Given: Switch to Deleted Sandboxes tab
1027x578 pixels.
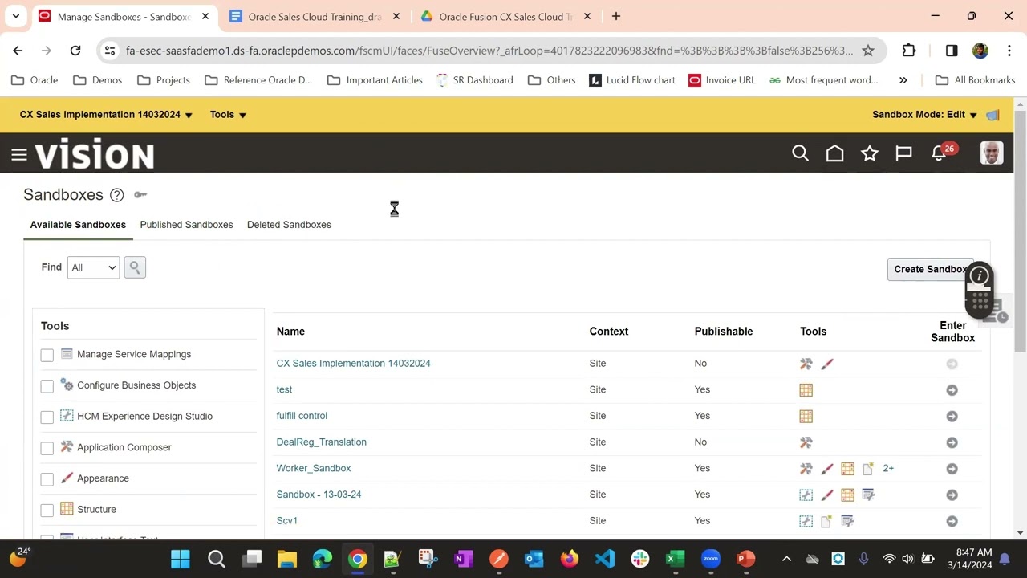Looking at the screenshot, I should click(x=289, y=225).
